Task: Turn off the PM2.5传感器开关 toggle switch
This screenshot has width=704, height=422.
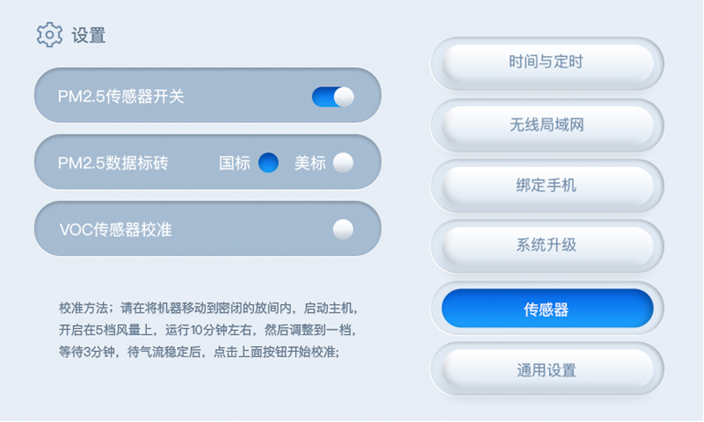Action: coord(333,97)
